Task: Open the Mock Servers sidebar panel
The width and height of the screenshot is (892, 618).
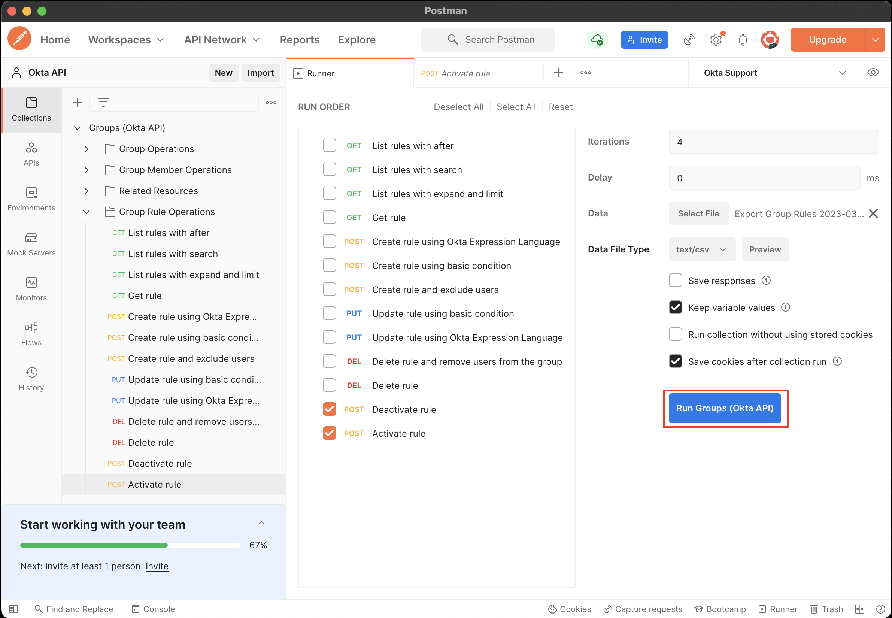Action: tap(31, 244)
